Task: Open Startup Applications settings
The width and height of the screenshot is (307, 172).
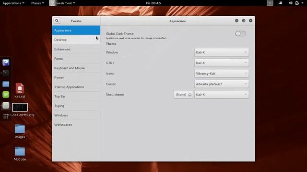Action: [x=76, y=87]
